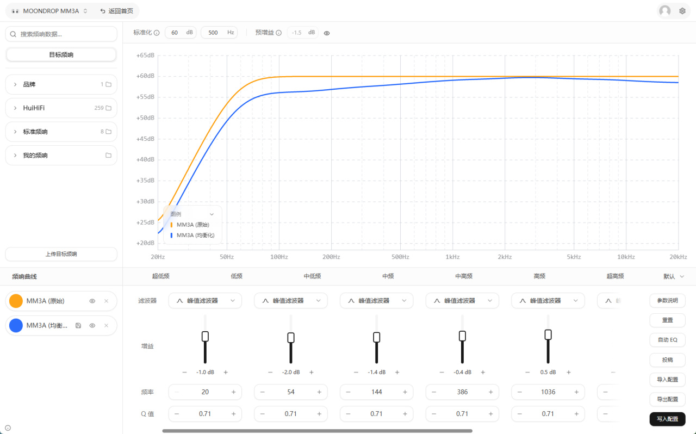
Task: Decrease gain of the 54 Hz band
Action: [x=270, y=372]
